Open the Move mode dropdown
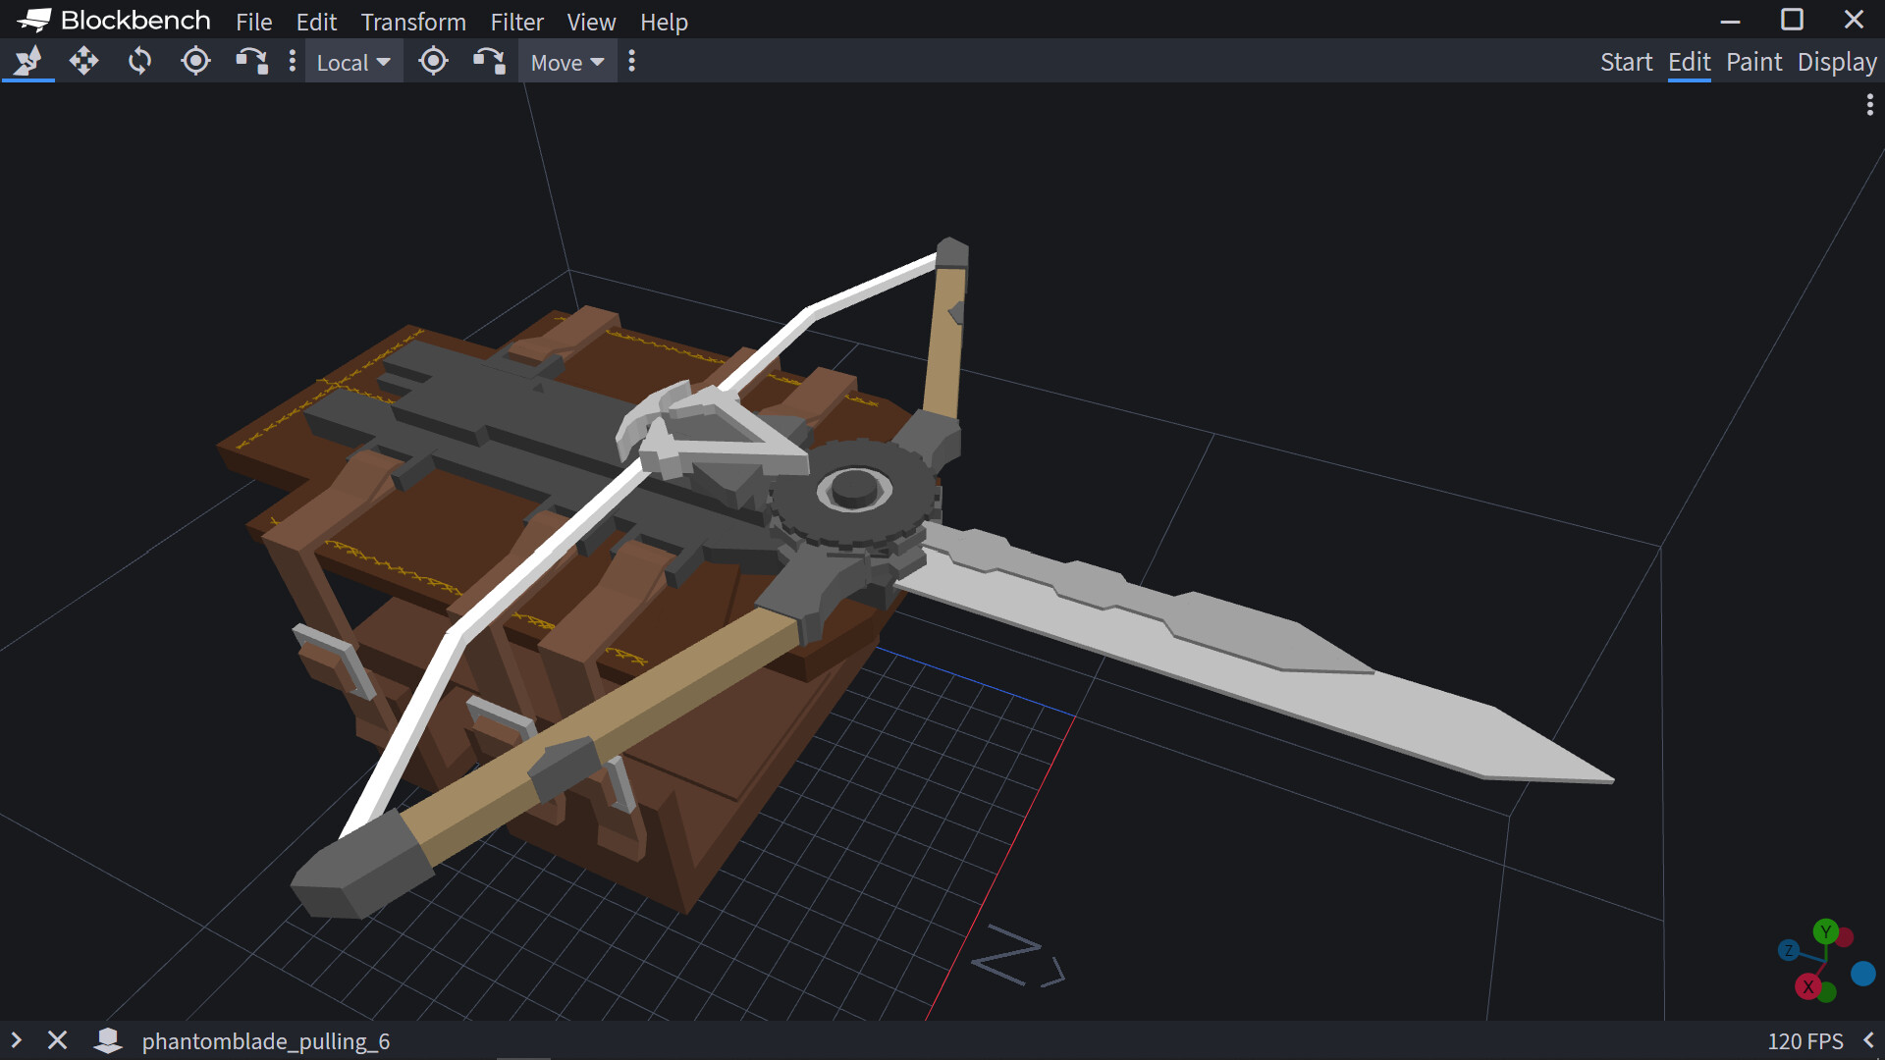Image resolution: width=1885 pixels, height=1060 pixels. tap(567, 62)
